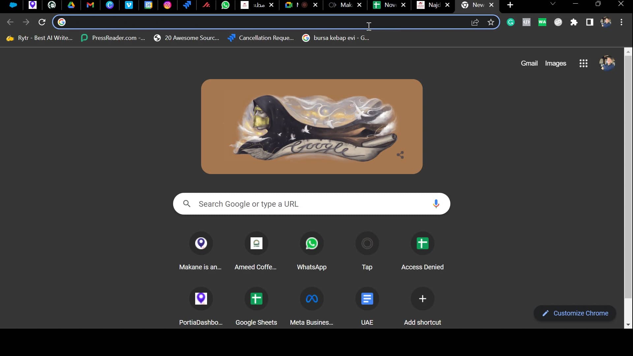
Task: Share the Google Doodle
Action: (400, 155)
